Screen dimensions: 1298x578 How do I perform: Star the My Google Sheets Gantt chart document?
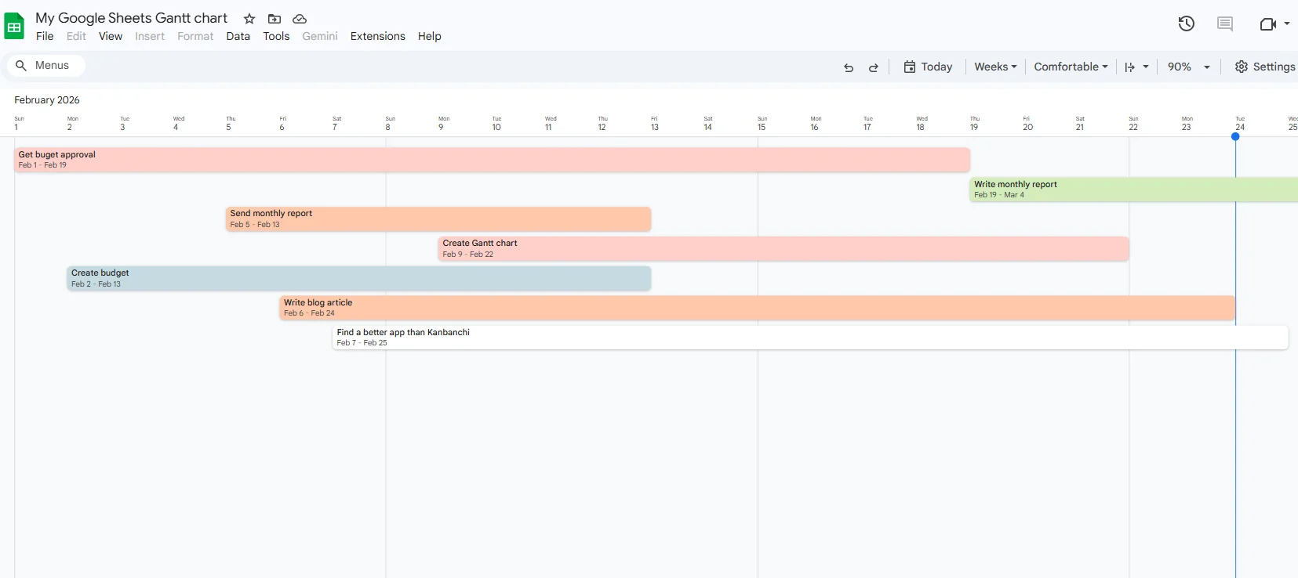point(249,19)
